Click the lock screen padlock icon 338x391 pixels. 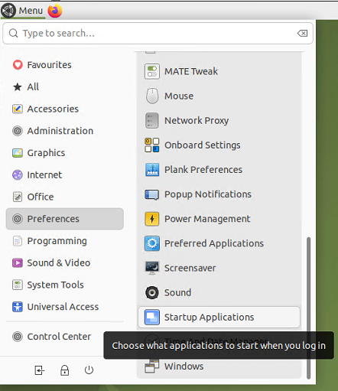(x=64, y=370)
